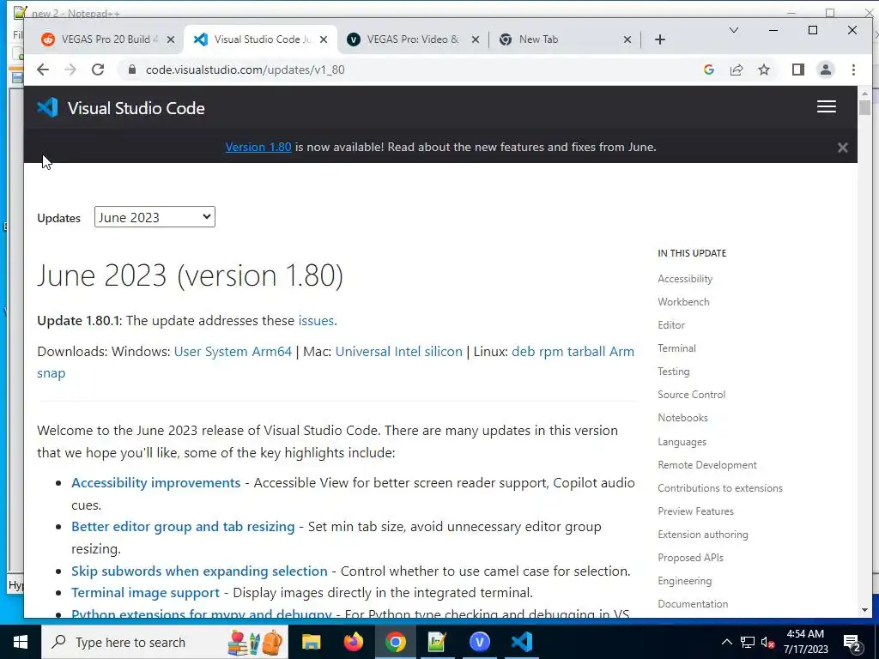Go back with the browser back arrow
The height and width of the screenshot is (659, 879).
pos(43,70)
